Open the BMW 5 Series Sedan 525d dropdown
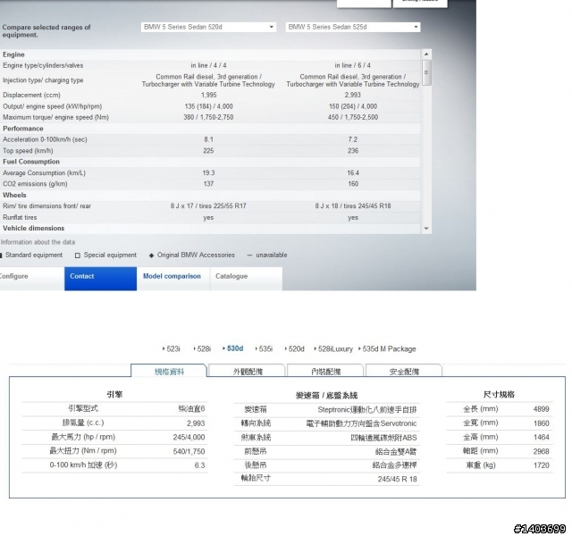The image size is (572, 536). point(353,27)
